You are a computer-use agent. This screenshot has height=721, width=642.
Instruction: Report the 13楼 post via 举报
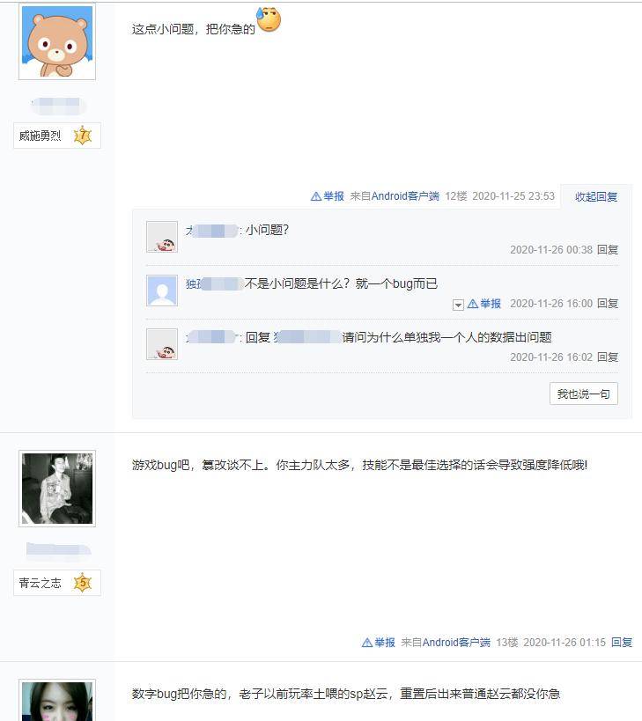point(379,643)
